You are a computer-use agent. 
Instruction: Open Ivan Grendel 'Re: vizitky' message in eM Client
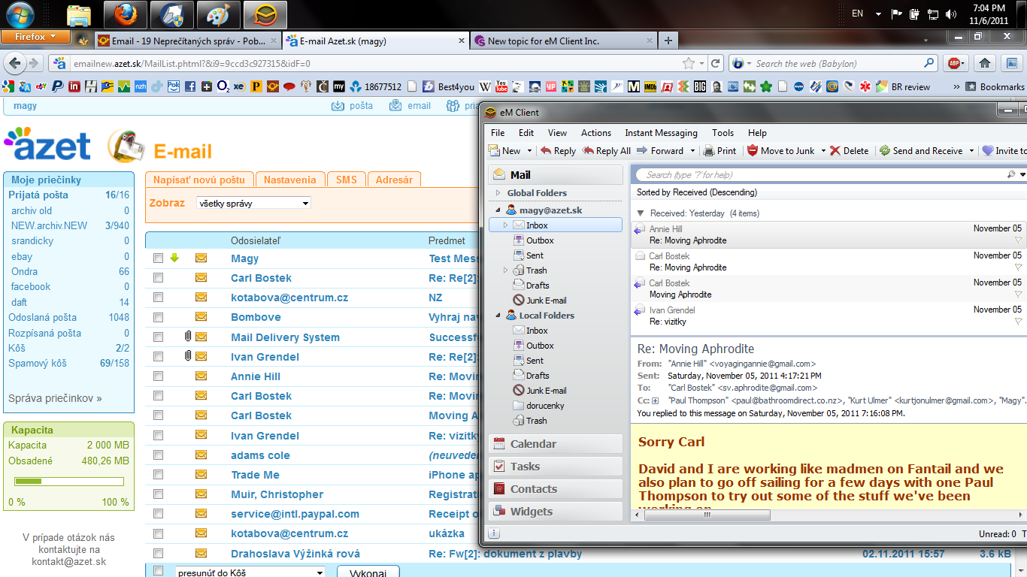(827, 316)
